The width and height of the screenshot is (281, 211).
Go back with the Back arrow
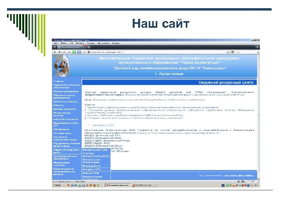(x=59, y=52)
